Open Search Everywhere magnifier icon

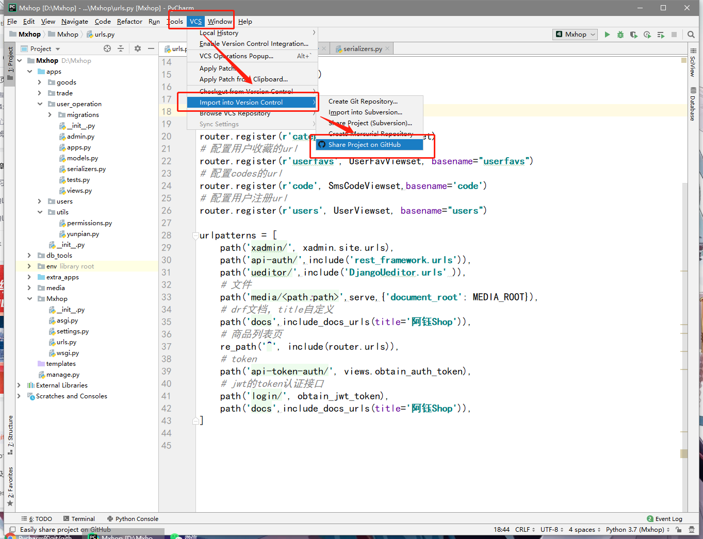pyautogui.click(x=691, y=35)
